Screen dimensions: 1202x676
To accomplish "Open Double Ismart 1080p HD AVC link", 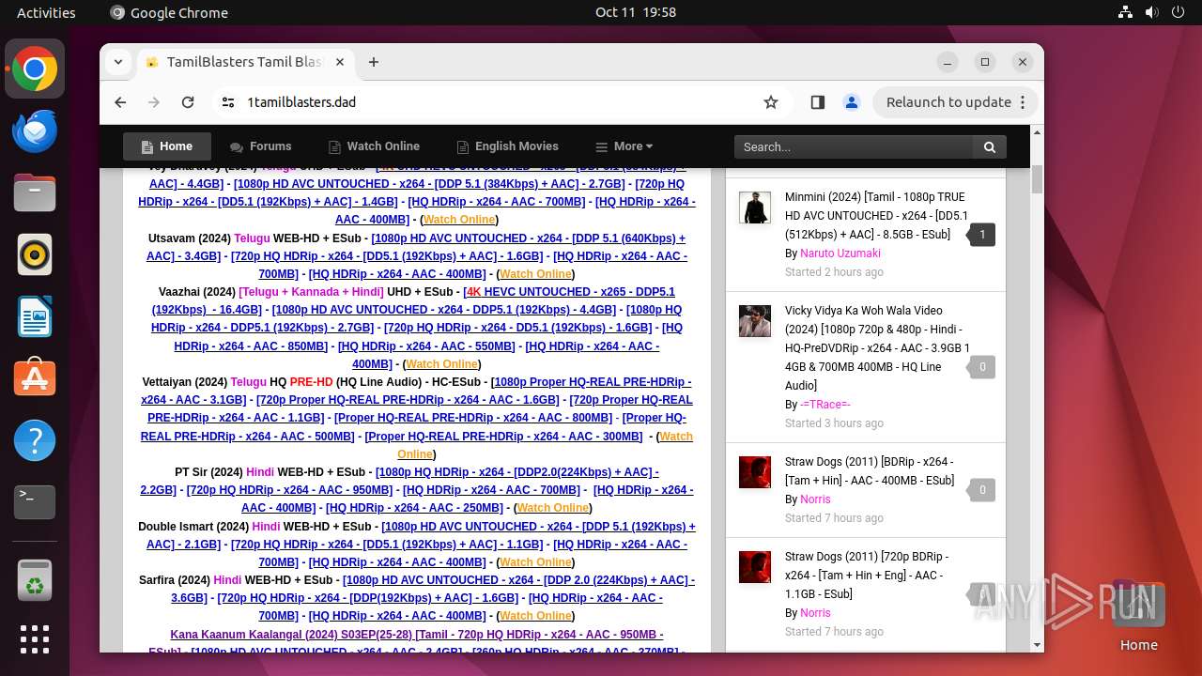I will click(x=421, y=535).
